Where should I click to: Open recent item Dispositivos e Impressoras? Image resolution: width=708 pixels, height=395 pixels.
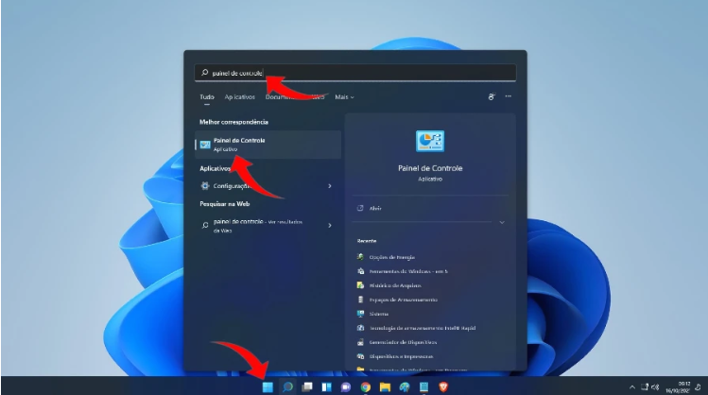[401, 356]
